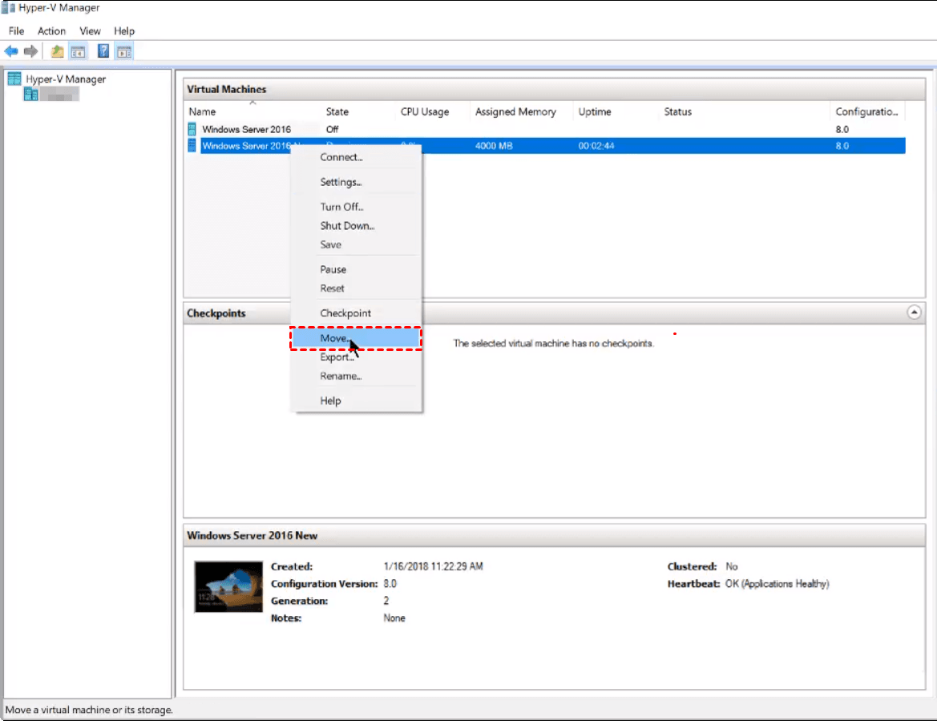
Task: Sort by Status column header
Action: pos(745,111)
